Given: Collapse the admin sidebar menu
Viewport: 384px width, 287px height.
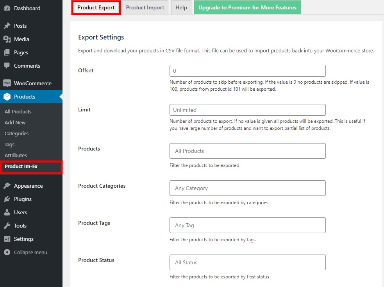Looking at the screenshot, I should 25,252.
